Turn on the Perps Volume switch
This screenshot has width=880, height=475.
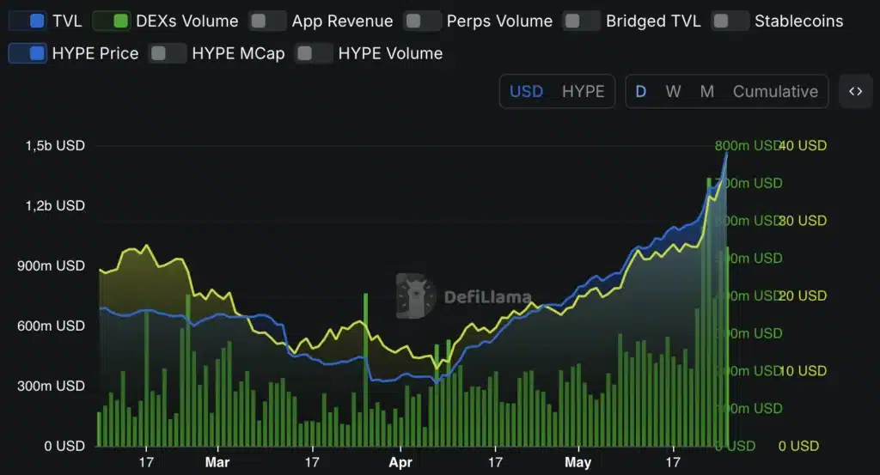point(422,21)
